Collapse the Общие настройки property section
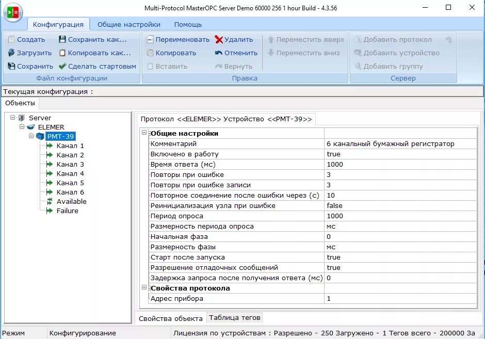The width and height of the screenshot is (485, 339). [x=144, y=133]
